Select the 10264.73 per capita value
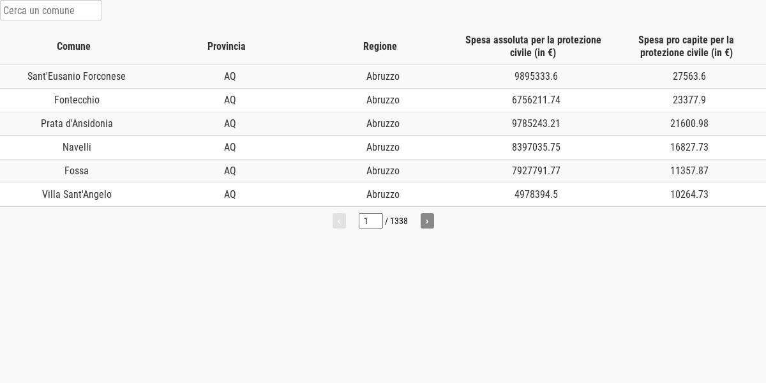 [689, 195]
